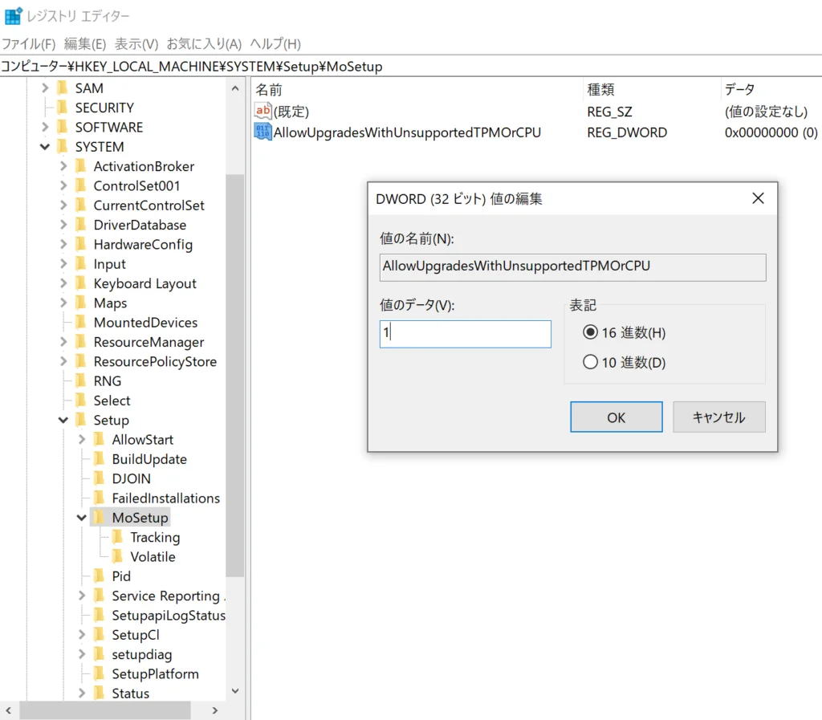
Task: Expand the ControlSet001 tree node
Action: tap(63, 186)
